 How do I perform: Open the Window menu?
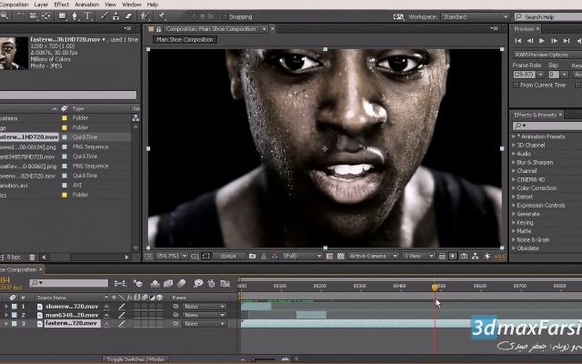click(x=131, y=5)
